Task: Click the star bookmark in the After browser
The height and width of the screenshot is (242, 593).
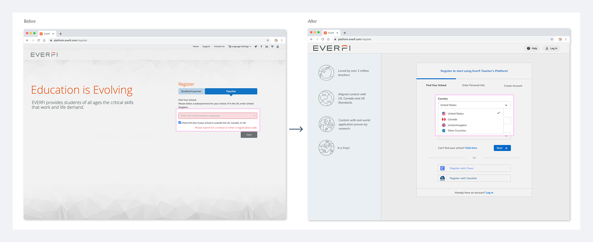Action: tap(552, 39)
